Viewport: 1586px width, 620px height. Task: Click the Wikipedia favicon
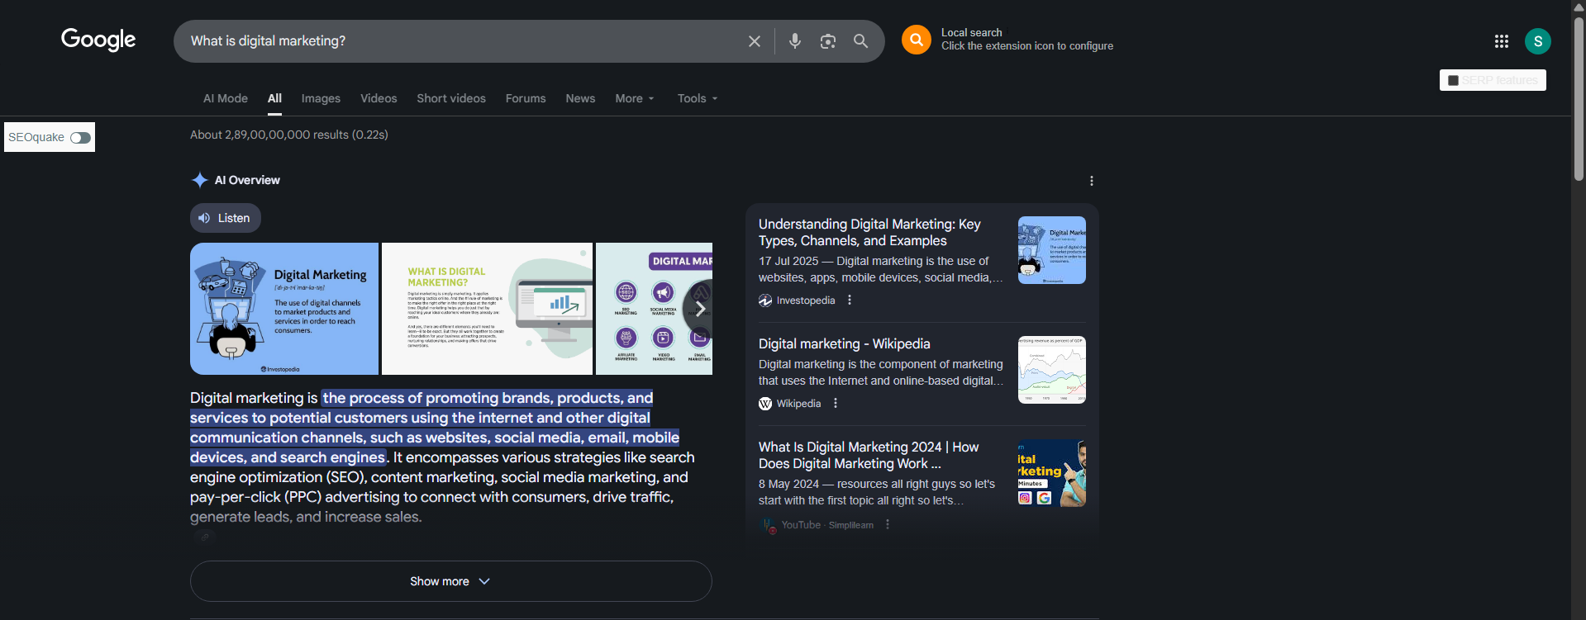tap(765, 404)
